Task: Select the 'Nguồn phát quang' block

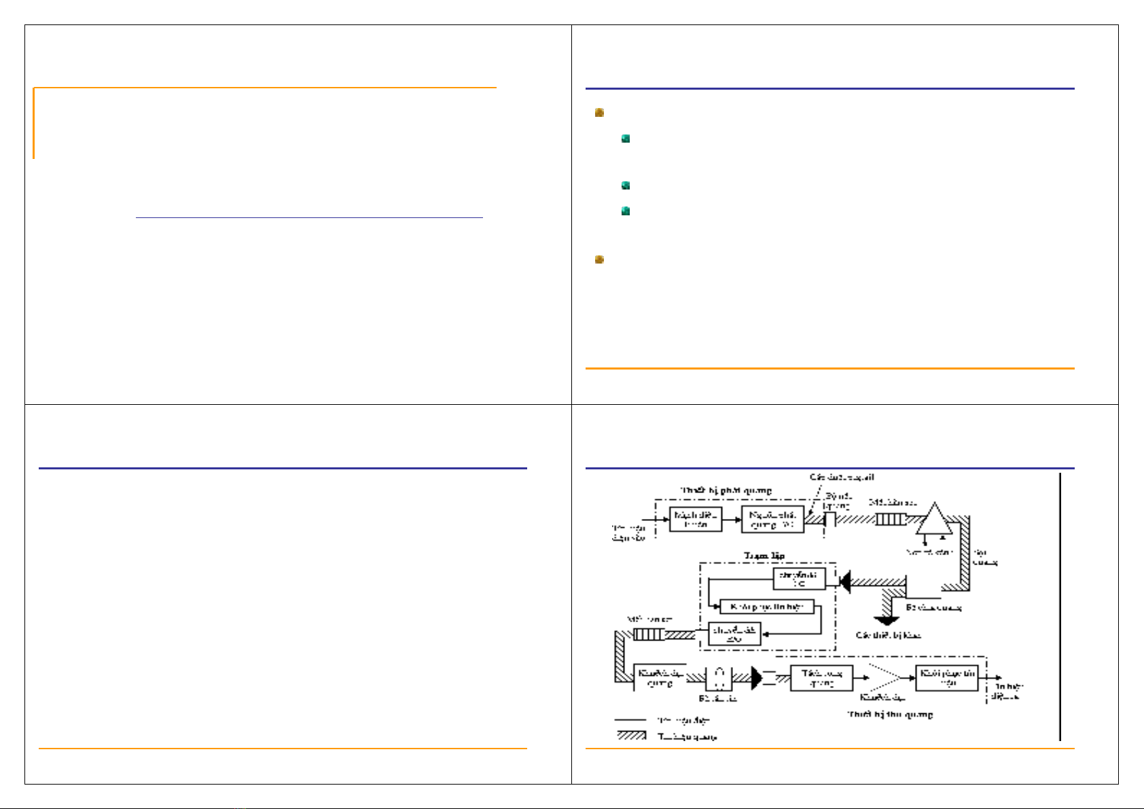Action: tap(772, 519)
